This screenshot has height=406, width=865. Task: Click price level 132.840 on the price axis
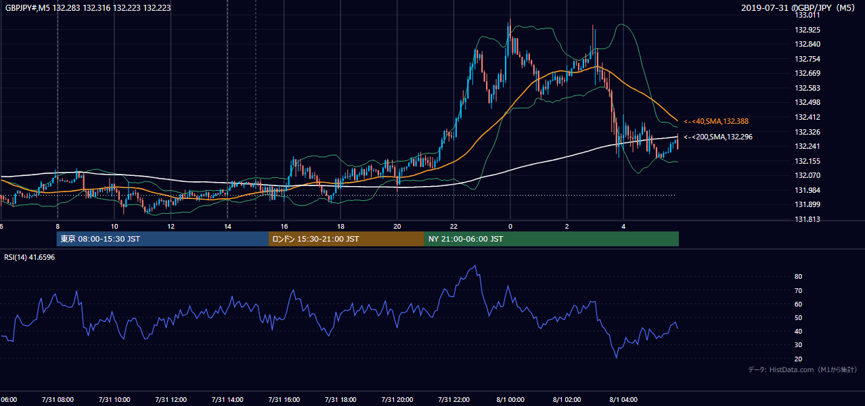click(808, 44)
